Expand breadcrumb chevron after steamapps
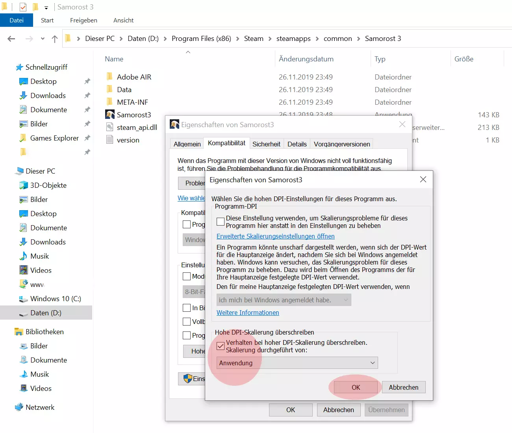Screen dimensions: 512x433 click(317, 39)
